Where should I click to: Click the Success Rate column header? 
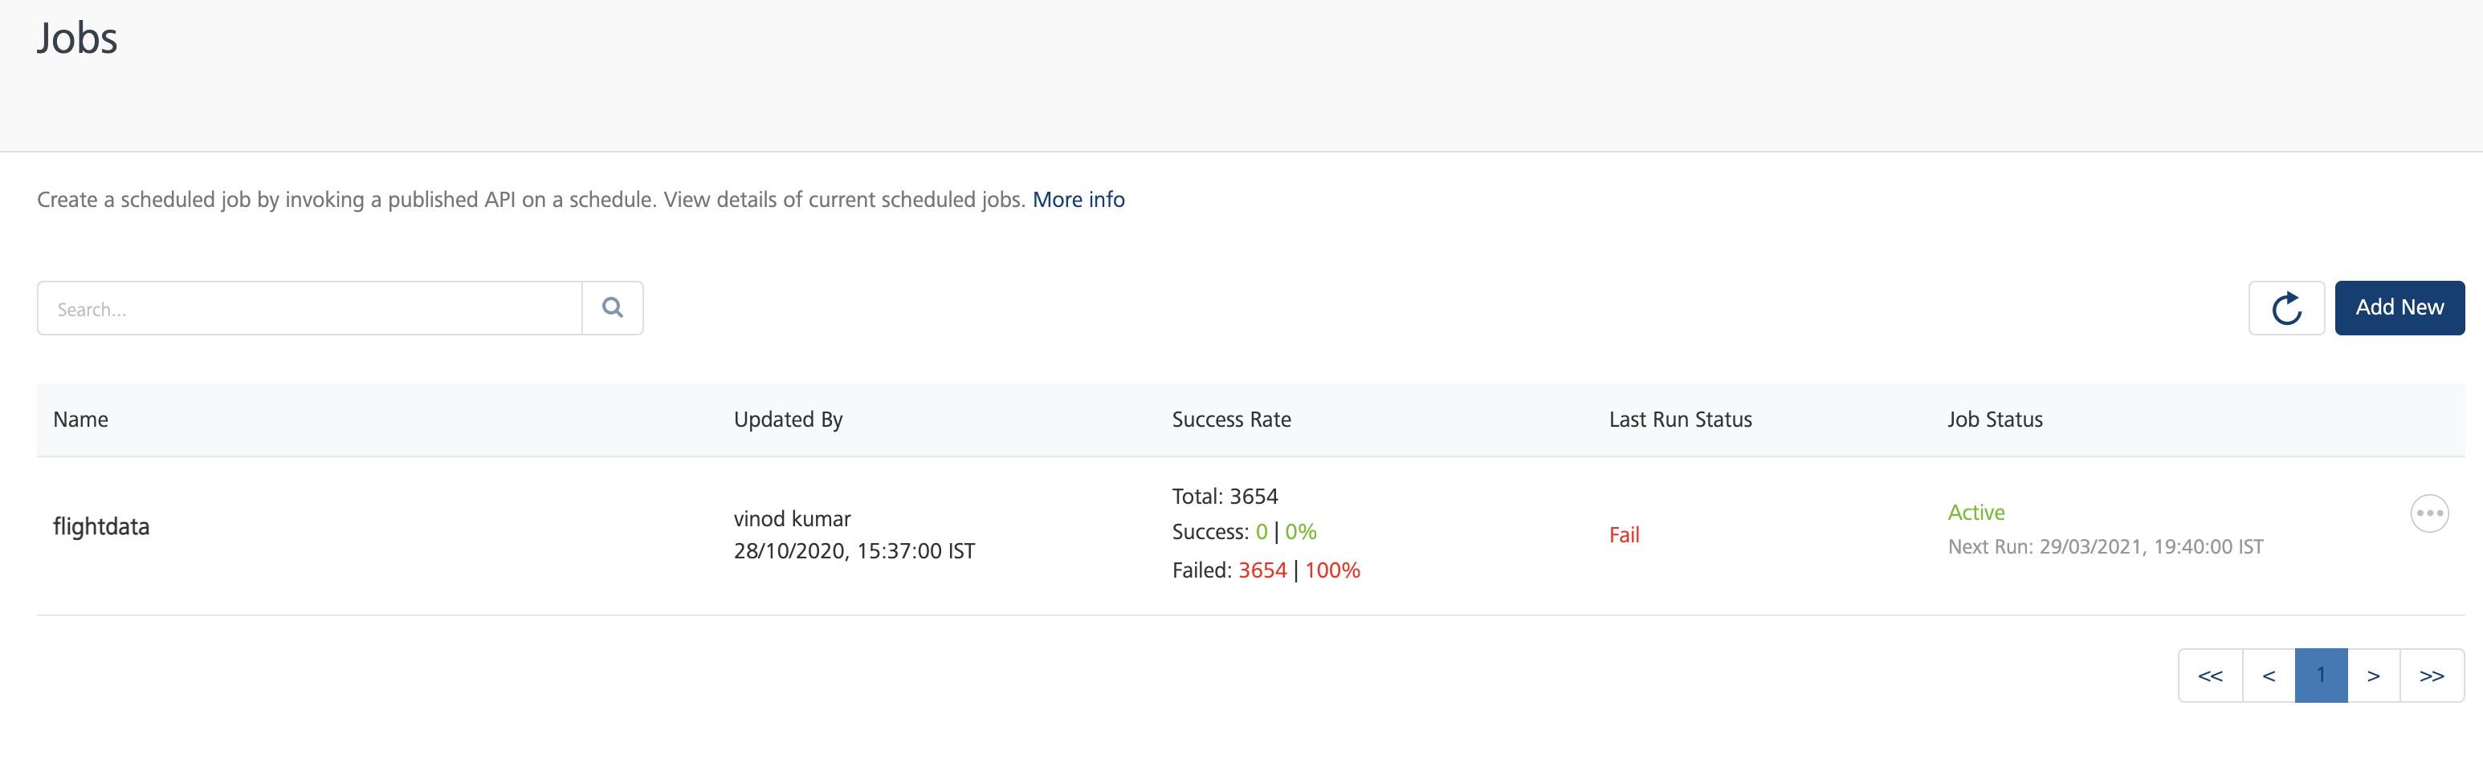point(1231,420)
